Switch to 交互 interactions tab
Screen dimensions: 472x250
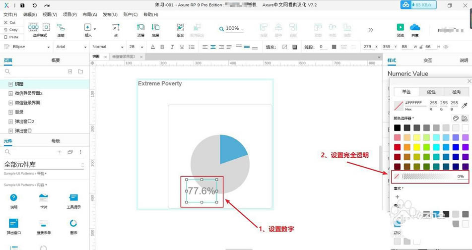click(428, 61)
